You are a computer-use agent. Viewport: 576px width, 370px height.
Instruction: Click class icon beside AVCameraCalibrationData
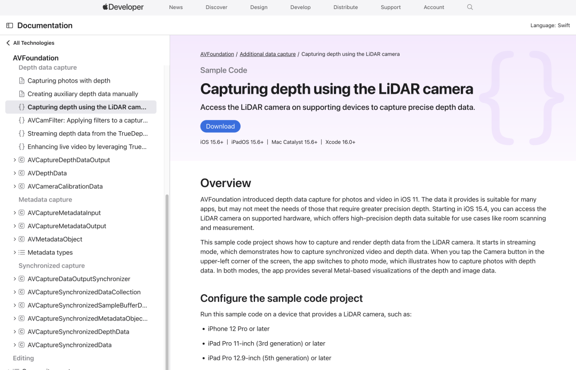(x=22, y=186)
